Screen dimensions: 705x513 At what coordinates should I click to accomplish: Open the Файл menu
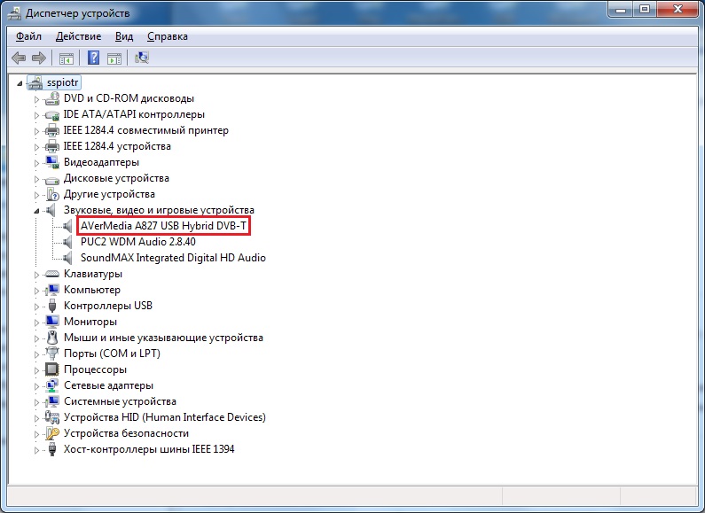28,36
